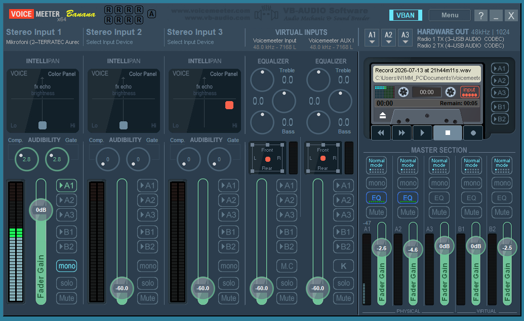Screen dimensions: 524x321
Task: Click the A1 master fader gain knob
Action: (x=381, y=248)
